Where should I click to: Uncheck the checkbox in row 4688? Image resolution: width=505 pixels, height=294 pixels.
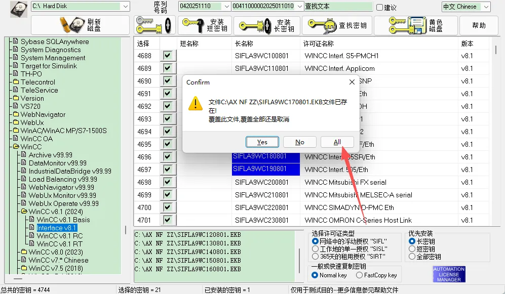pos(168,55)
